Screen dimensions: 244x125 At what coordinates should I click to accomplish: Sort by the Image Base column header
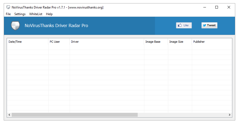coord(156,42)
